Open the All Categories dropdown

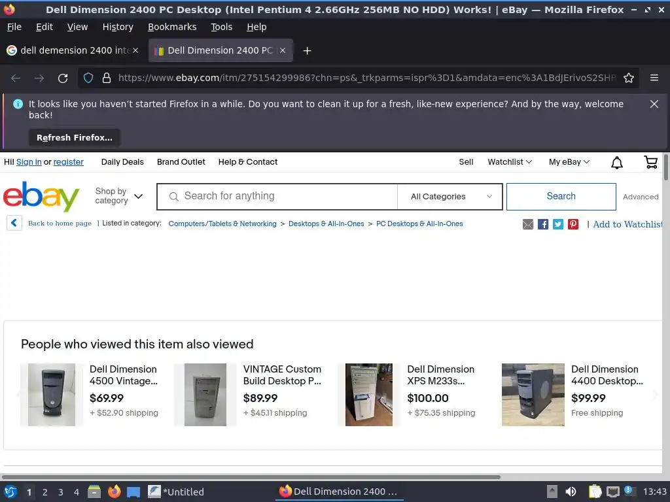click(450, 197)
